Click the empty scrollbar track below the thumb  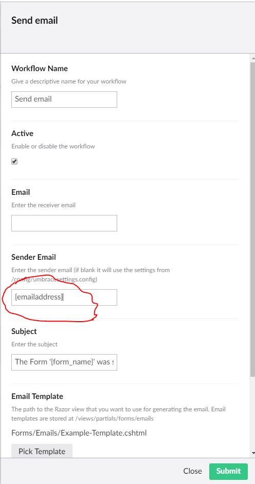click(252, 413)
